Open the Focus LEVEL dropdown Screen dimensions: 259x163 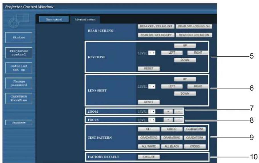tap(152, 120)
